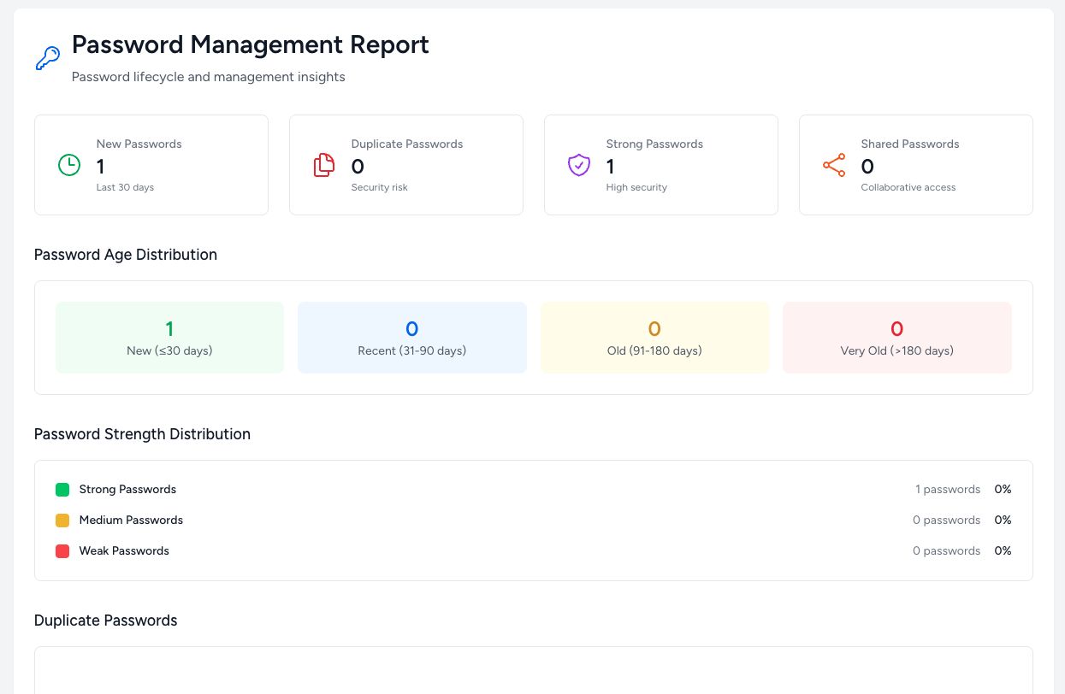Select the Medium Passwords row label
The image size is (1065, 694).
click(131, 520)
